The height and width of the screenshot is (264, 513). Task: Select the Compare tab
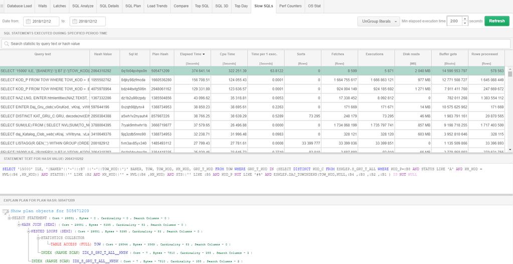click(x=181, y=6)
